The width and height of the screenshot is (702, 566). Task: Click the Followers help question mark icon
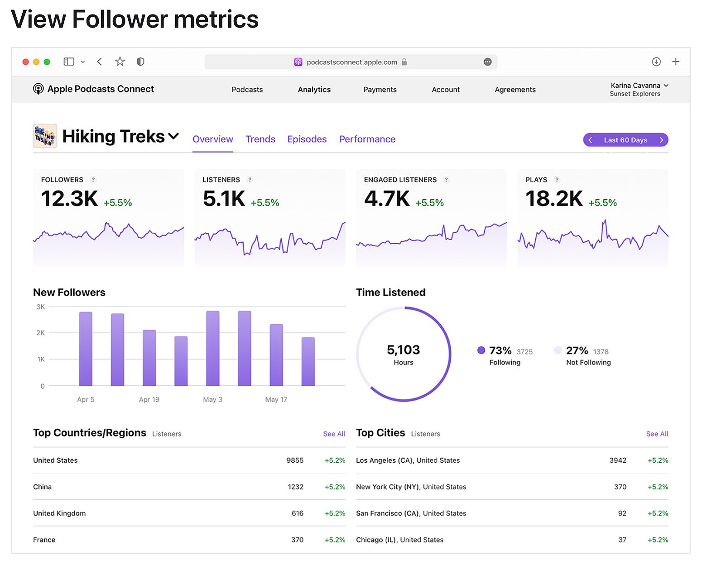click(x=93, y=180)
